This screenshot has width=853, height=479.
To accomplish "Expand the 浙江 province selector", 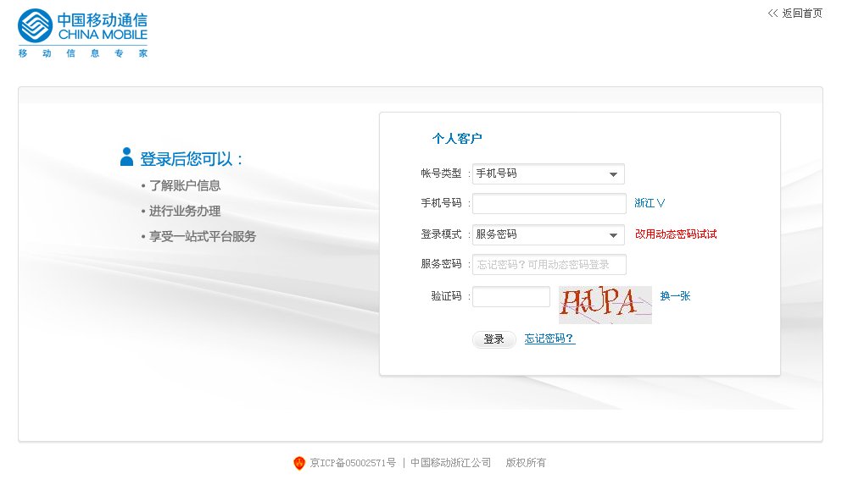I will pyautogui.click(x=650, y=203).
